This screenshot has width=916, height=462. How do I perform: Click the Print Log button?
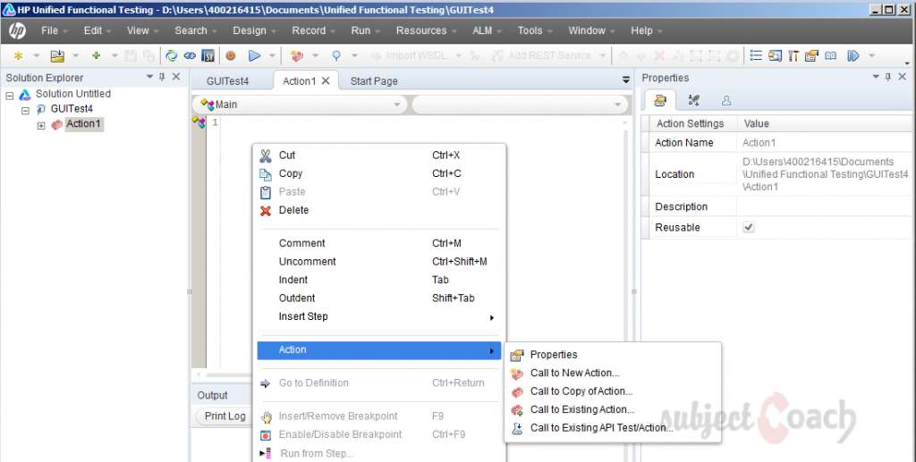click(225, 416)
